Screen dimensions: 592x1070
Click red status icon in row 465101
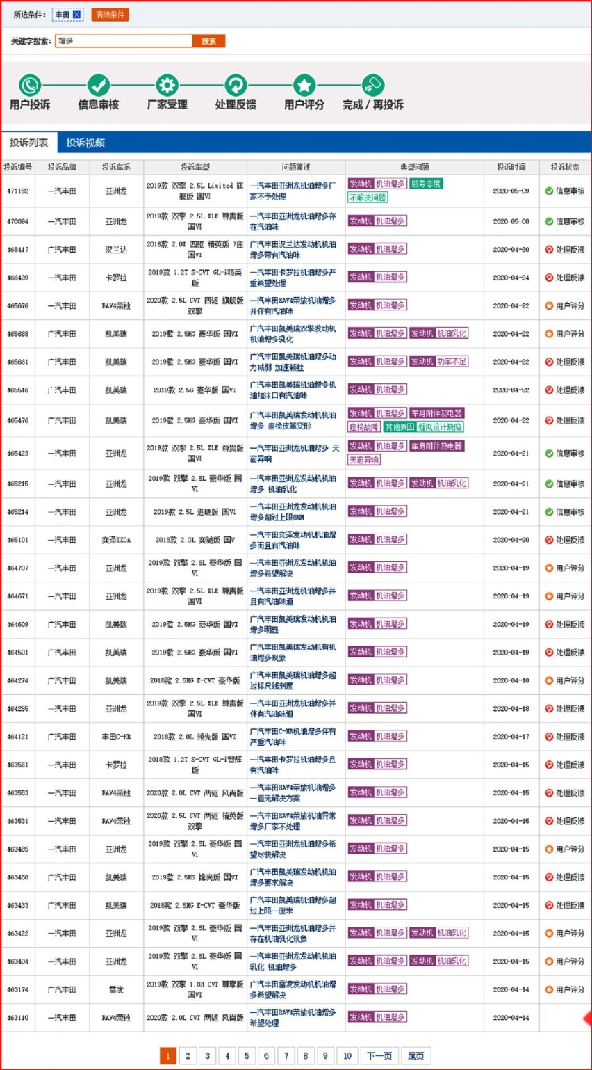[549, 540]
